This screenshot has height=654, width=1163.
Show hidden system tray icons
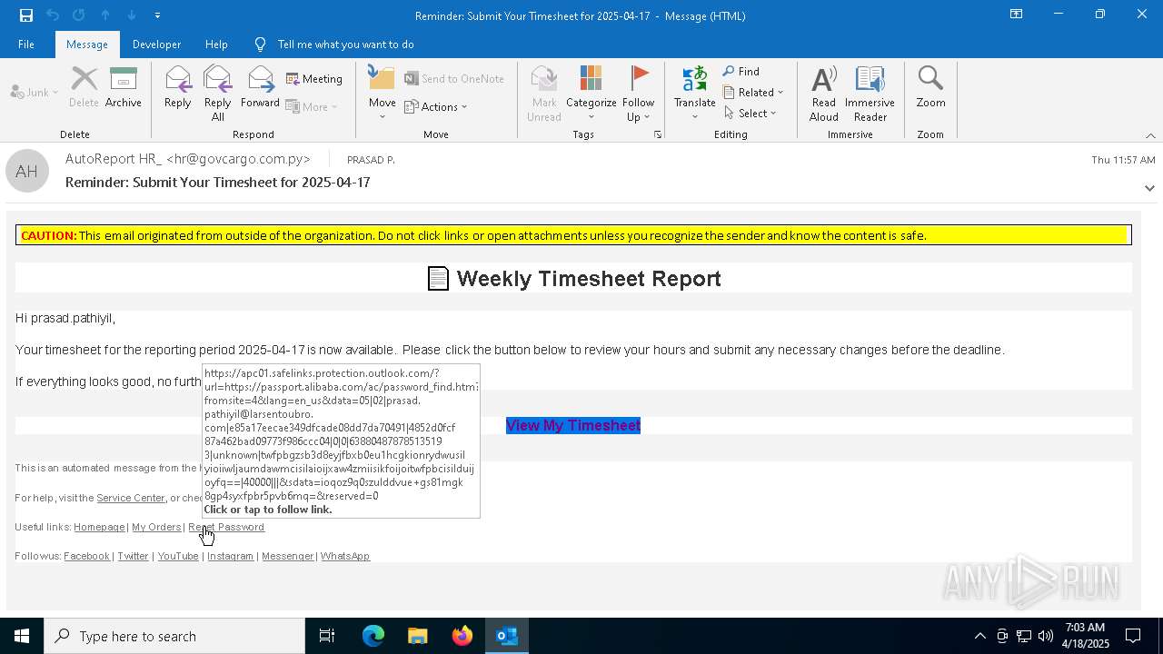pyautogui.click(x=979, y=636)
